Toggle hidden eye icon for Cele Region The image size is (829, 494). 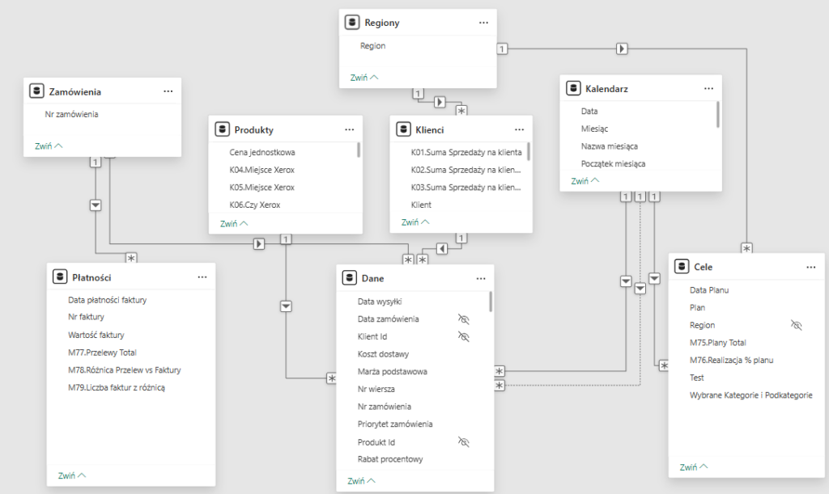click(797, 324)
